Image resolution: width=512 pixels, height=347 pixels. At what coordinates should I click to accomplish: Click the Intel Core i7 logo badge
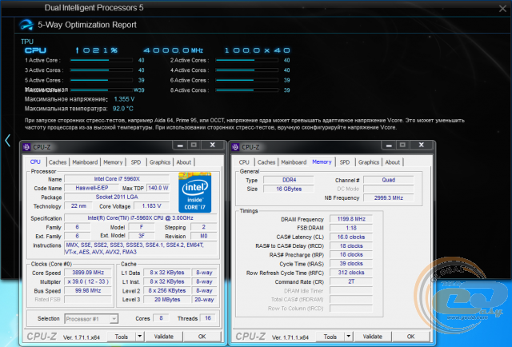[x=195, y=193]
